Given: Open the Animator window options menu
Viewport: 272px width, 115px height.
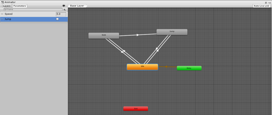Looking at the screenshot, I should (269, 3).
